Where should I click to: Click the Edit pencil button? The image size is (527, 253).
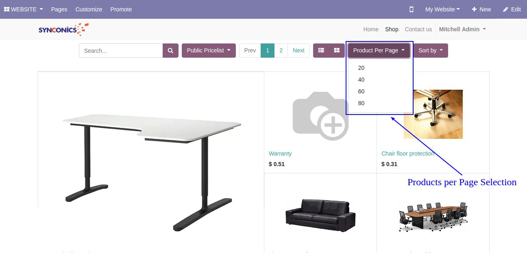coord(512,9)
